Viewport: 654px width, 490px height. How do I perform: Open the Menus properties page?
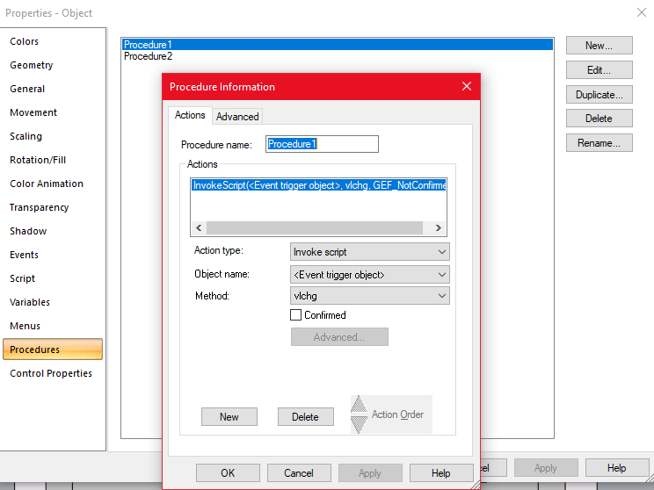click(x=25, y=327)
